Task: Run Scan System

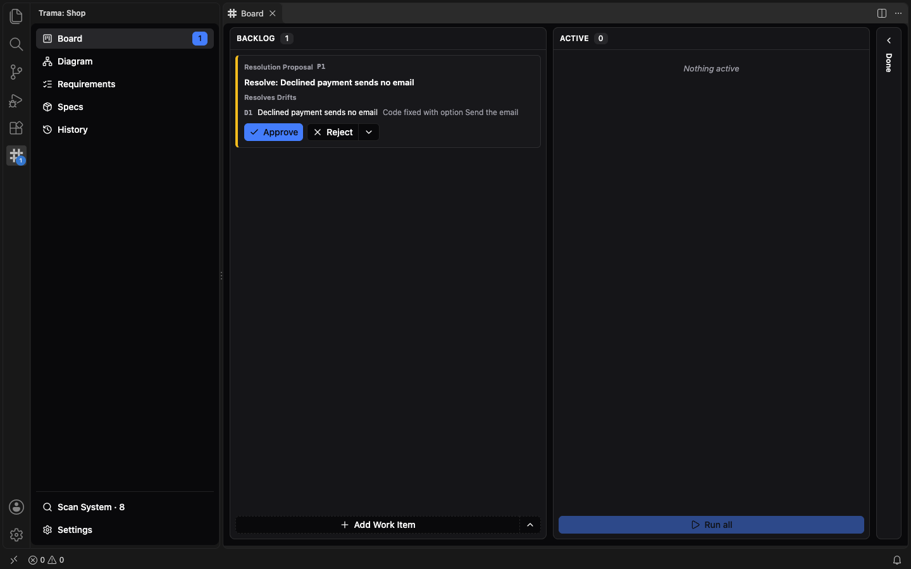Action: click(125, 507)
